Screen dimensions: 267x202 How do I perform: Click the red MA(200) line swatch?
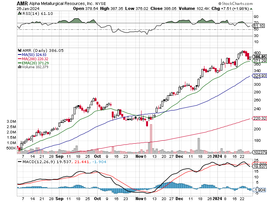pyautogui.click(x=19, y=59)
